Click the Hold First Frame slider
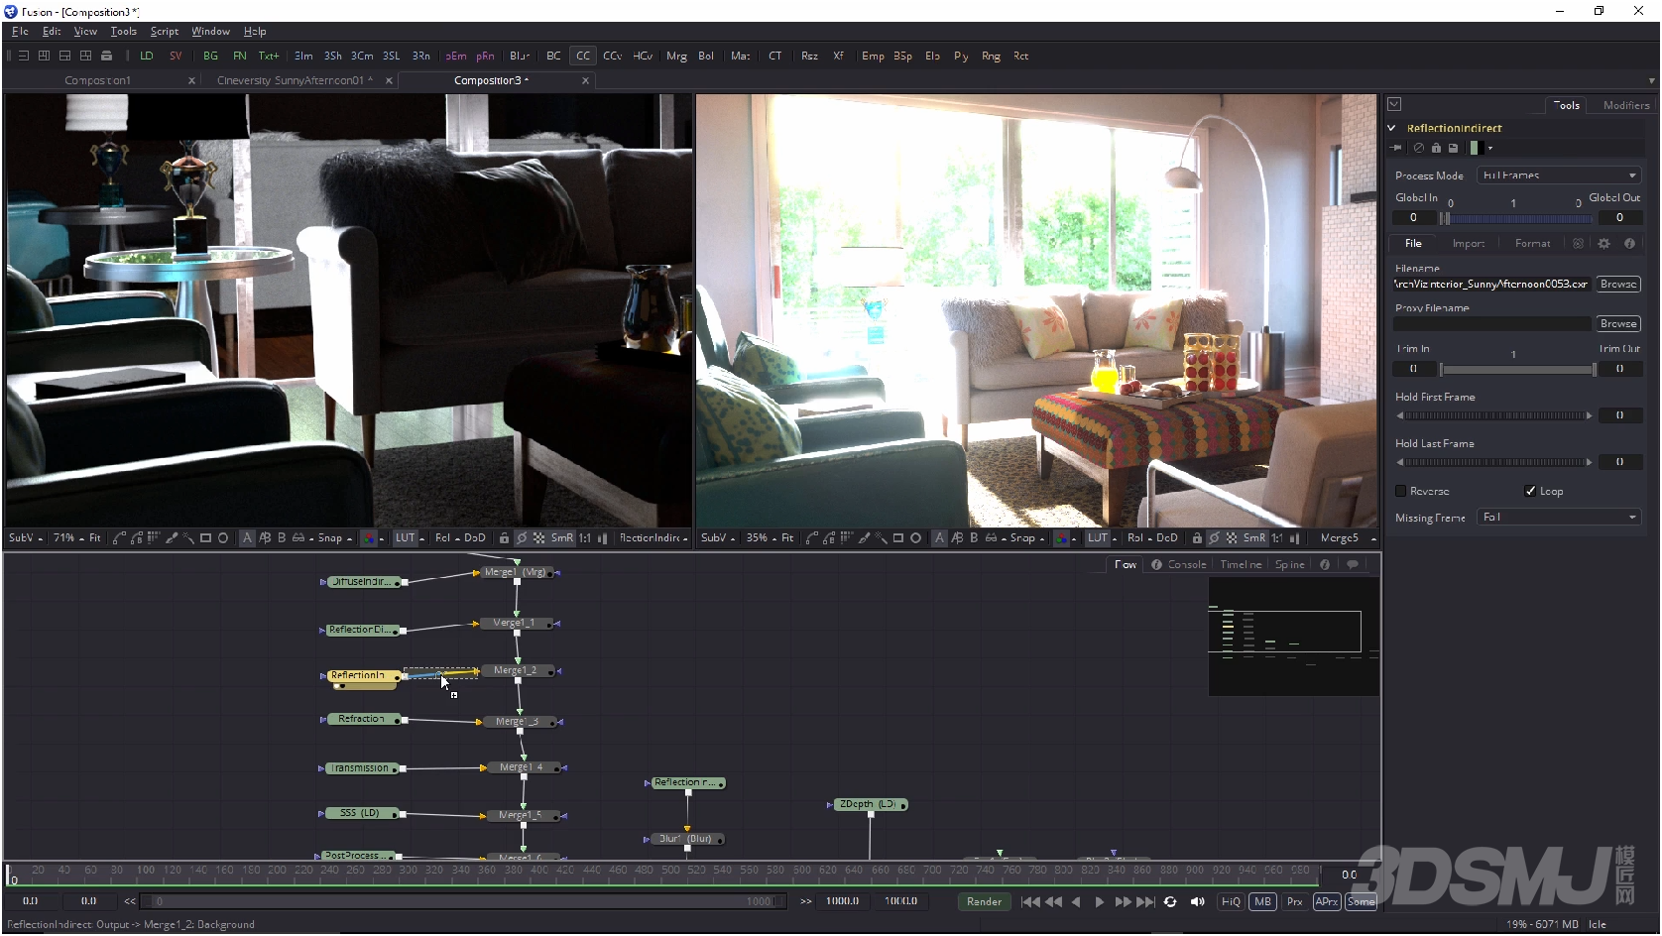This screenshot has width=1662, height=936. [1493, 415]
